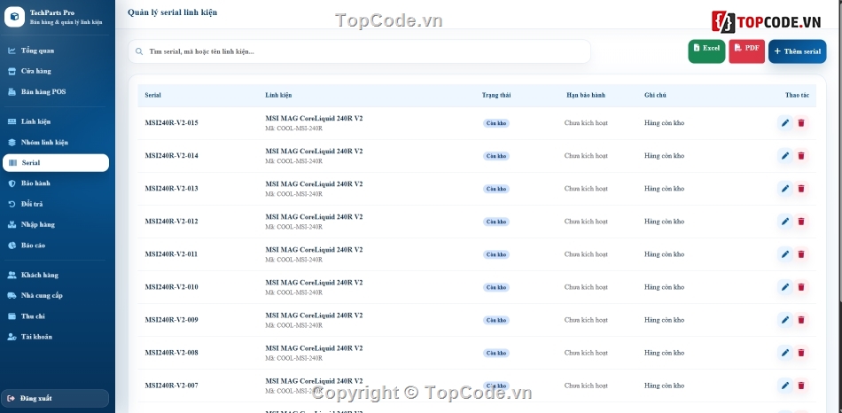
Task: Click the Ghi chú column header
Action: point(655,95)
